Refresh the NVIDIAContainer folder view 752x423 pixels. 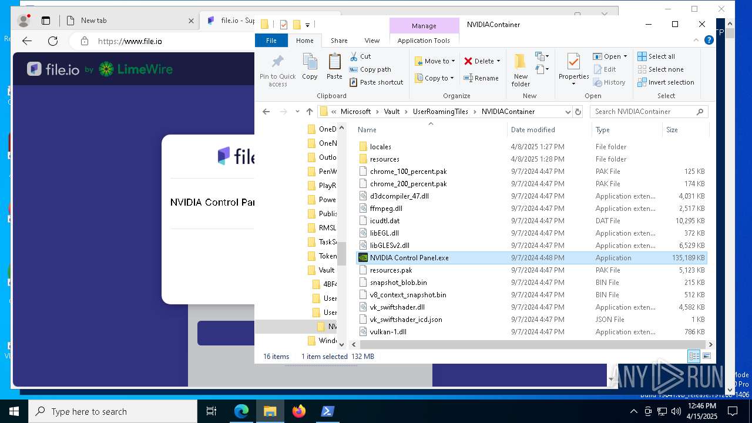(x=578, y=112)
